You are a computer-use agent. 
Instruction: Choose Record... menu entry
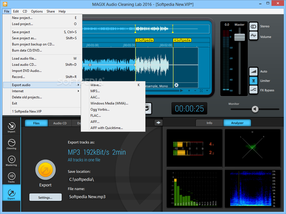(x=42, y=77)
